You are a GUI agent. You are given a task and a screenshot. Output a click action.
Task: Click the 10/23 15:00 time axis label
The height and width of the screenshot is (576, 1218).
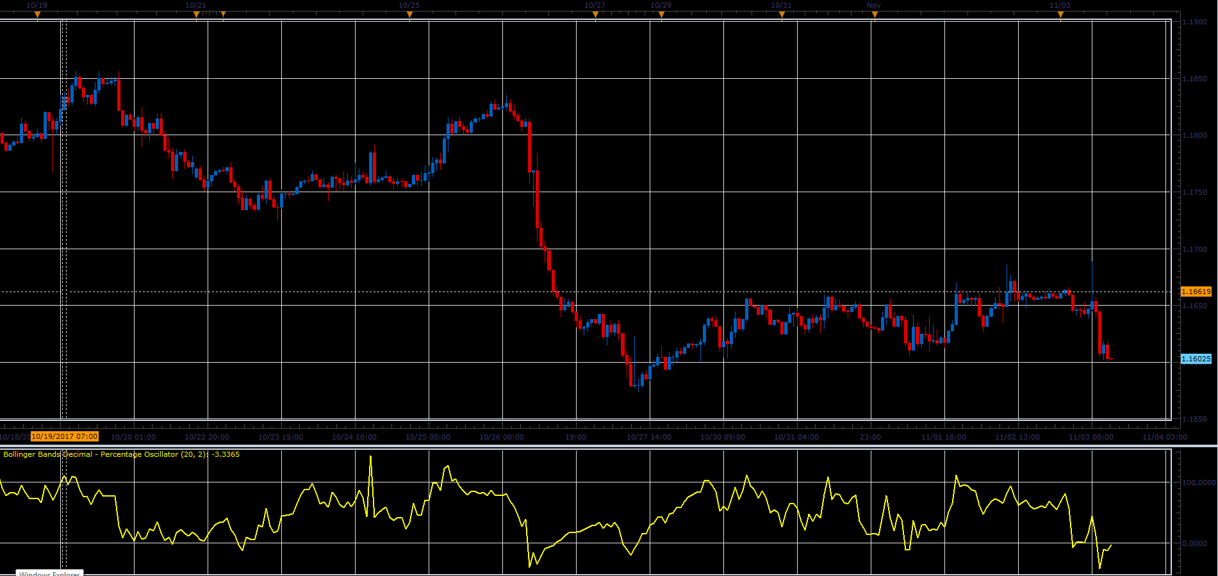tap(281, 437)
